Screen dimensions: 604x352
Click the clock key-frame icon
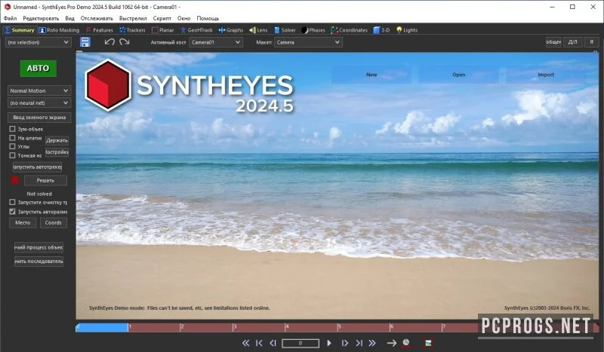tap(406, 343)
